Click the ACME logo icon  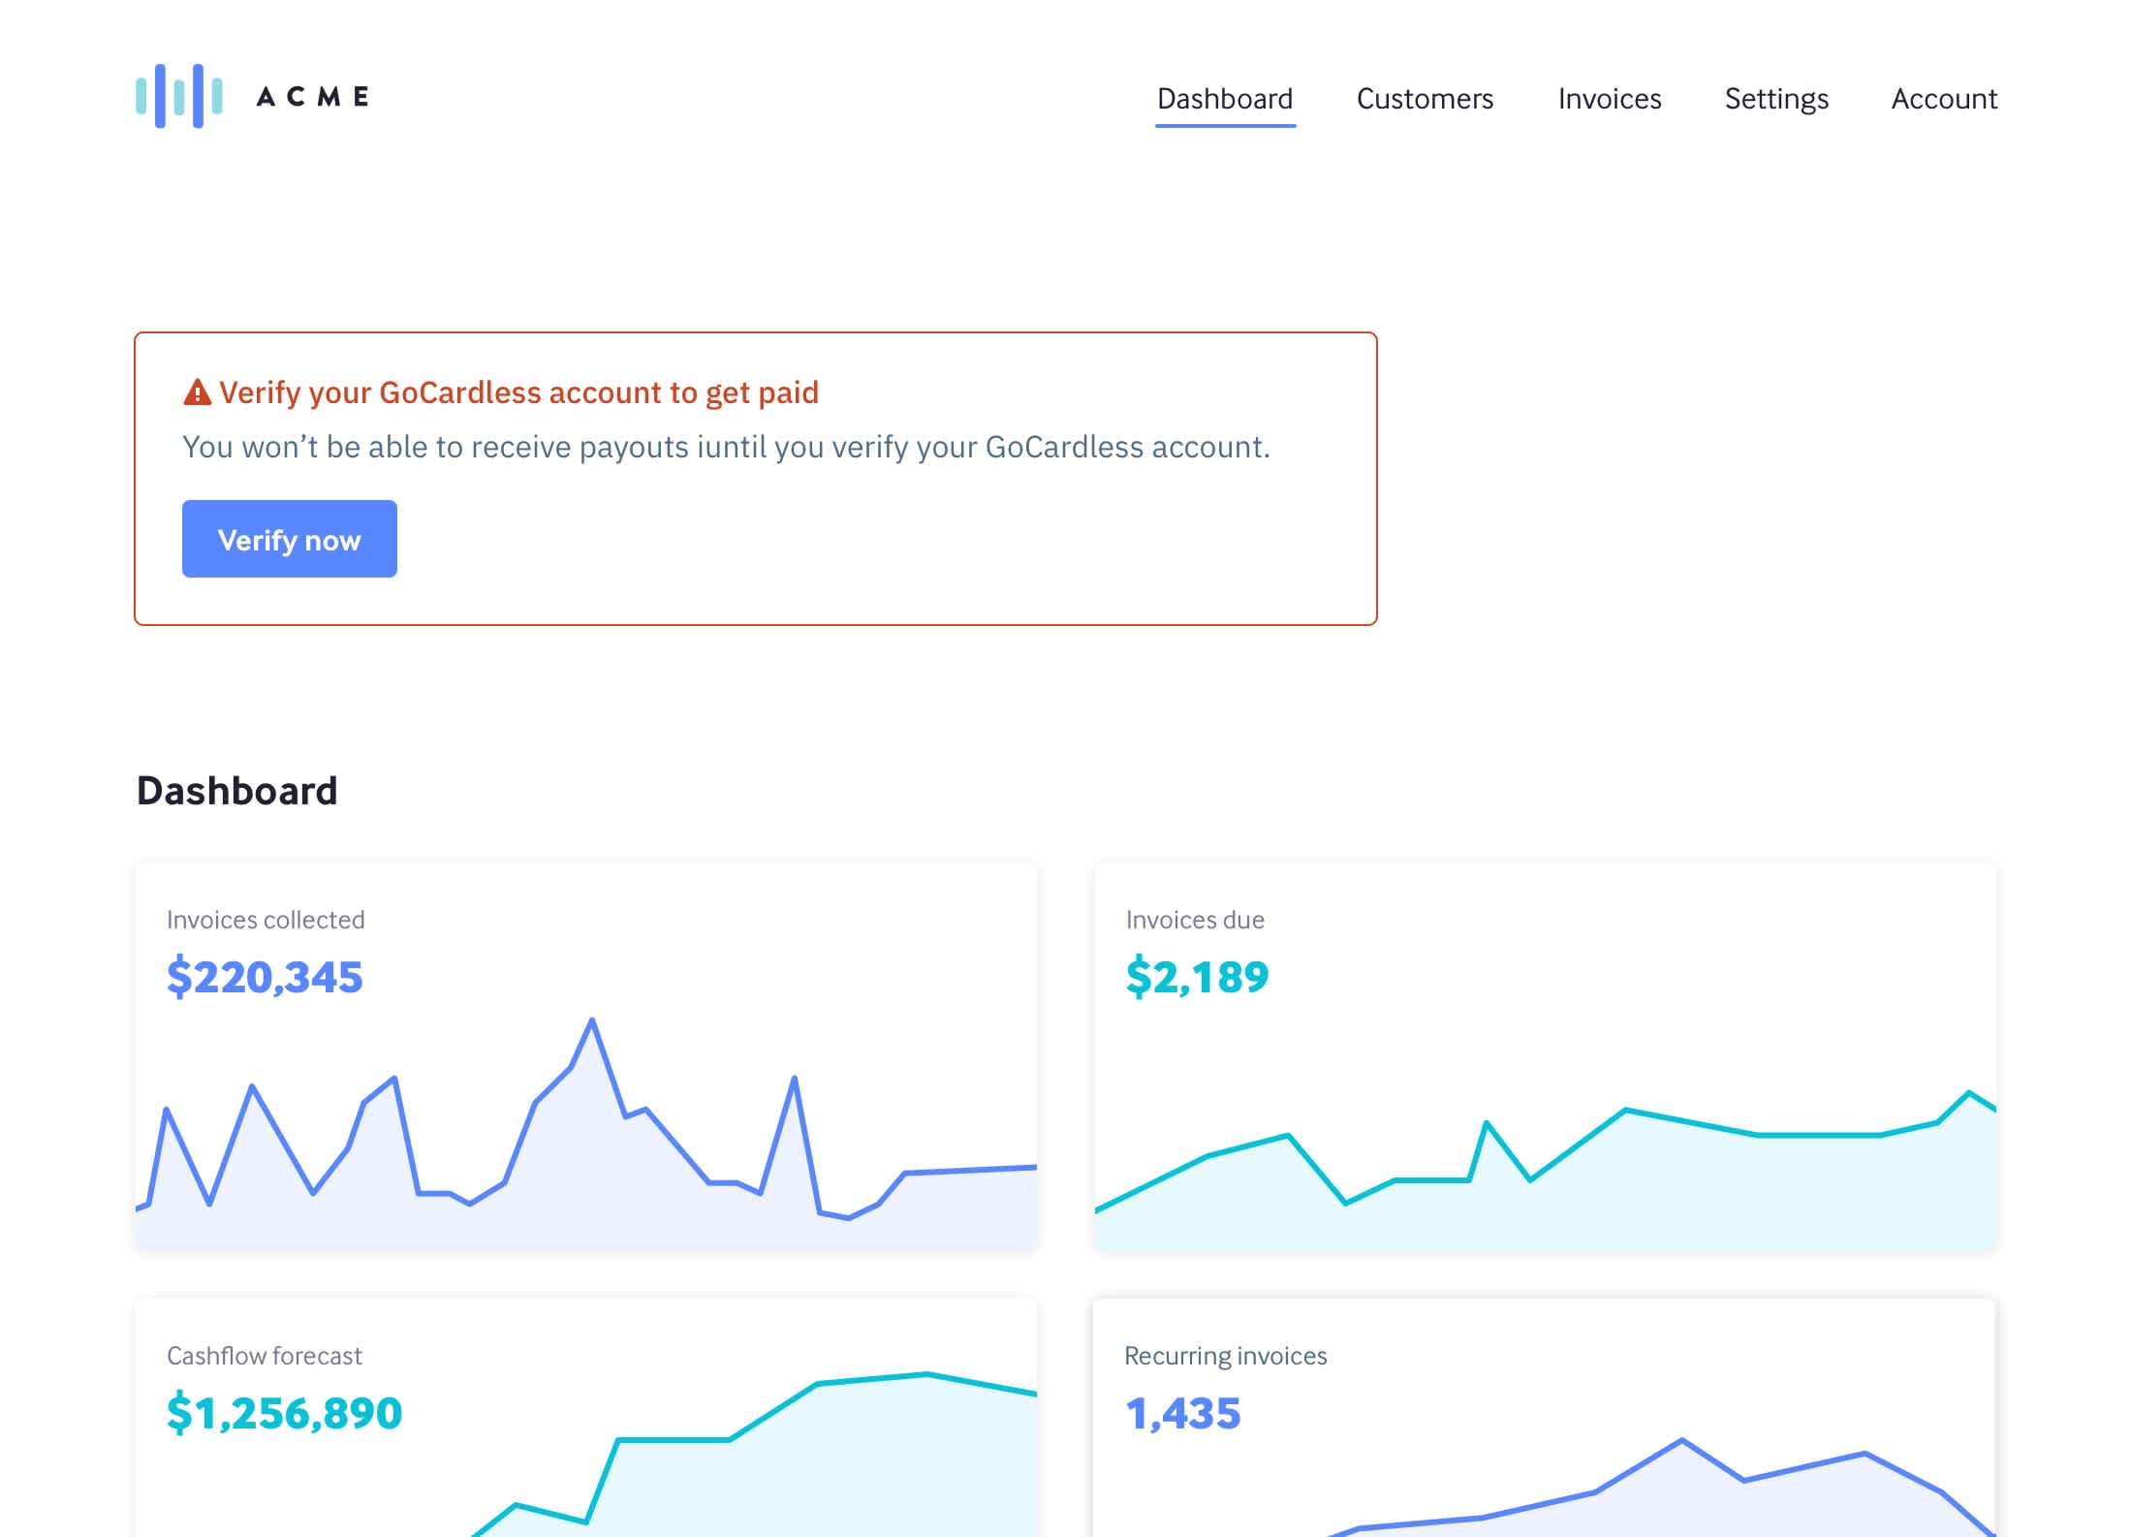click(179, 96)
